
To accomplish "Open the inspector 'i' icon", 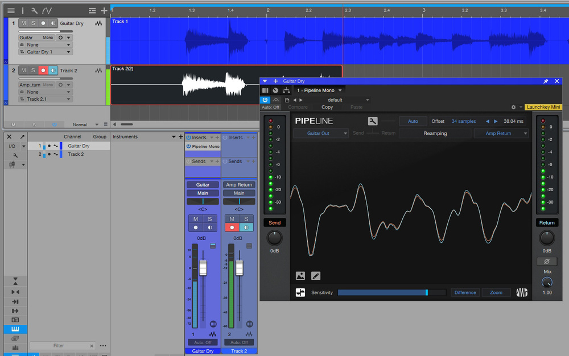I will pos(23,11).
